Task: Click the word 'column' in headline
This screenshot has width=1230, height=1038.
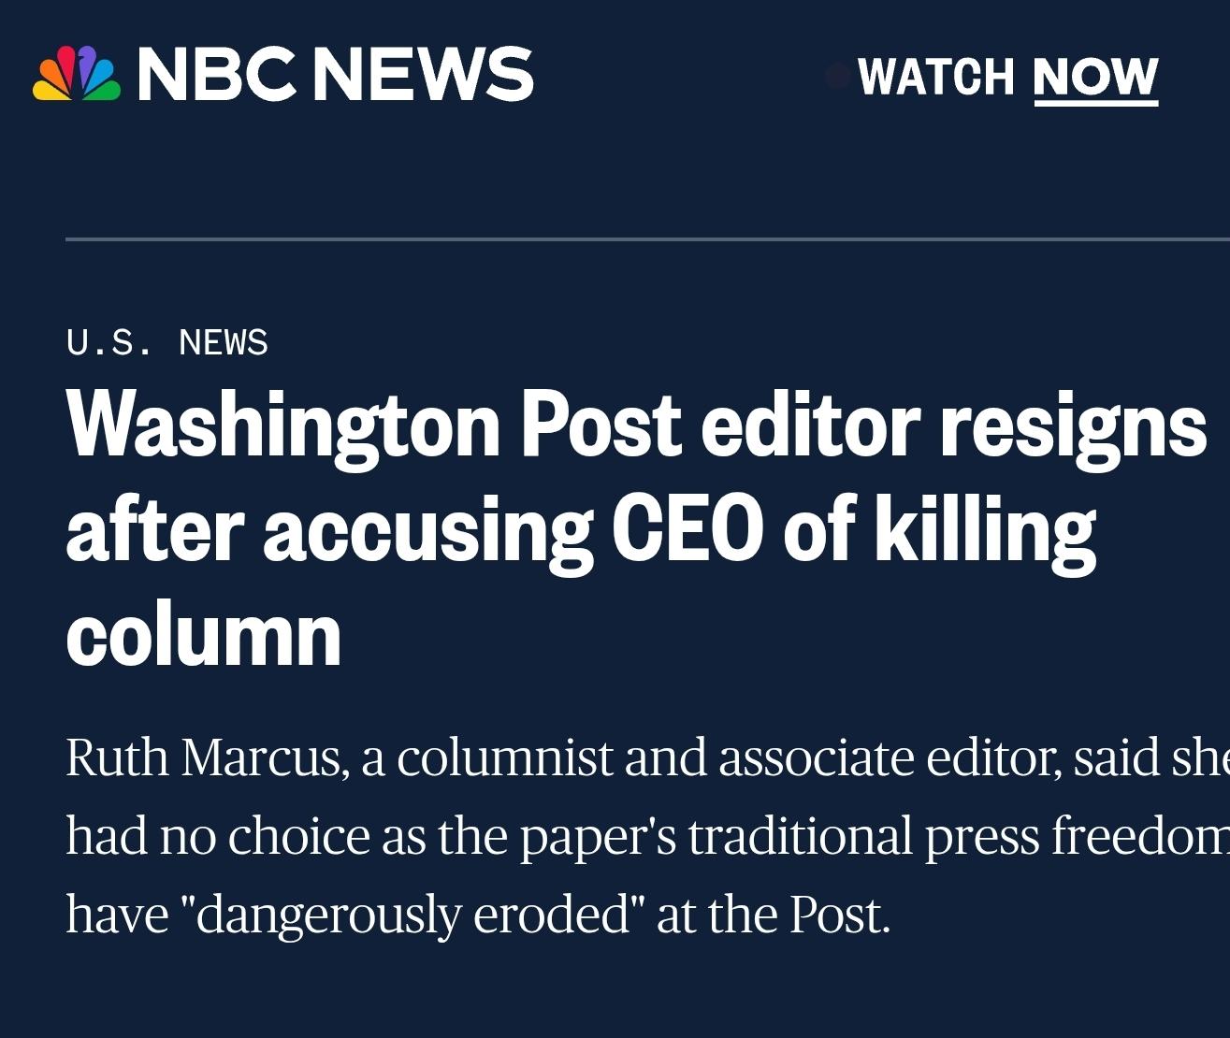Action: click(x=204, y=636)
